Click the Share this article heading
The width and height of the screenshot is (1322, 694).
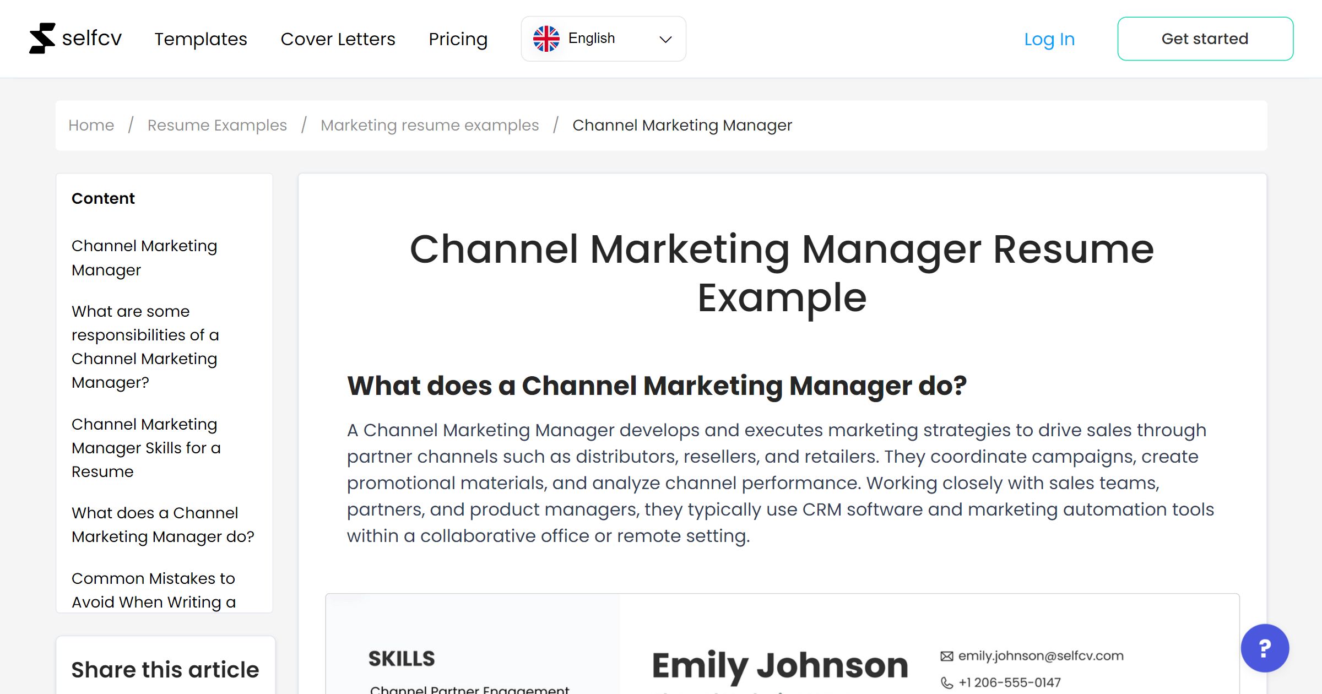coord(165,670)
